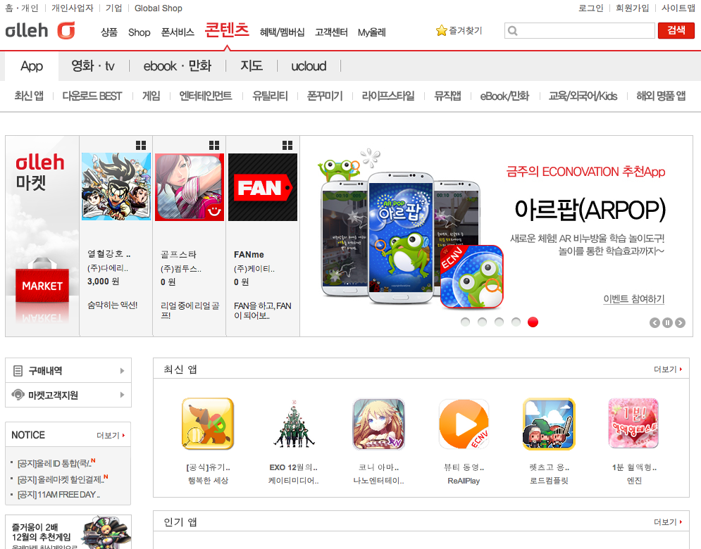The image size is (701, 549).
Task: Open the My올레 main menu
Action: (x=371, y=32)
